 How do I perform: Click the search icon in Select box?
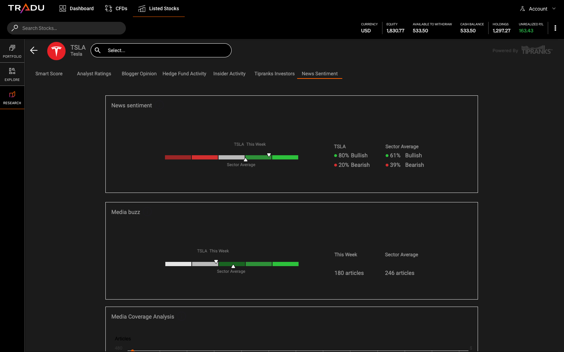tap(98, 50)
